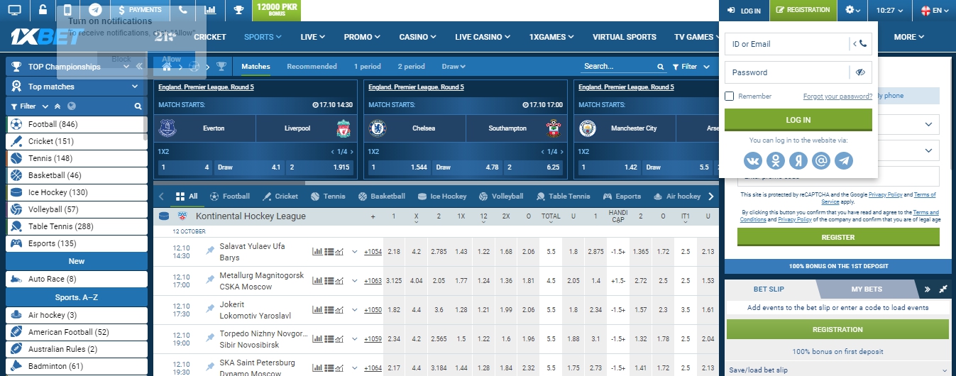Log in via Mail.ru @ icon

821,160
